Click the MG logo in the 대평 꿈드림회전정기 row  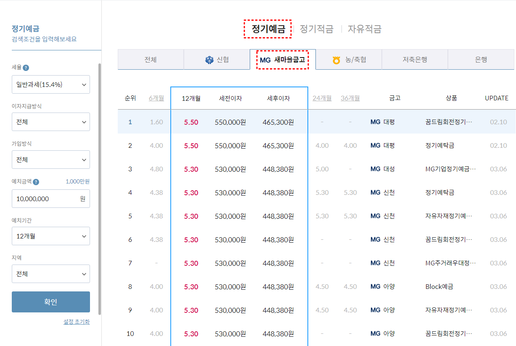tap(375, 122)
